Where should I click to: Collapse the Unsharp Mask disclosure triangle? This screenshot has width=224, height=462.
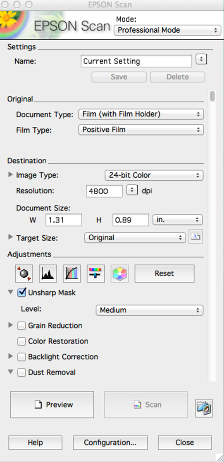click(11, 293)
